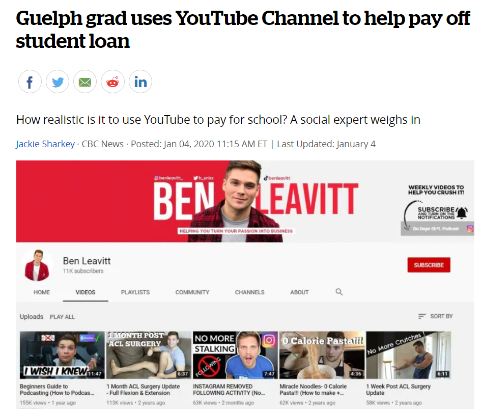Open author Jackie Sharkey's profile link
This screenshot has height=409, width=482.
[45, 144]
